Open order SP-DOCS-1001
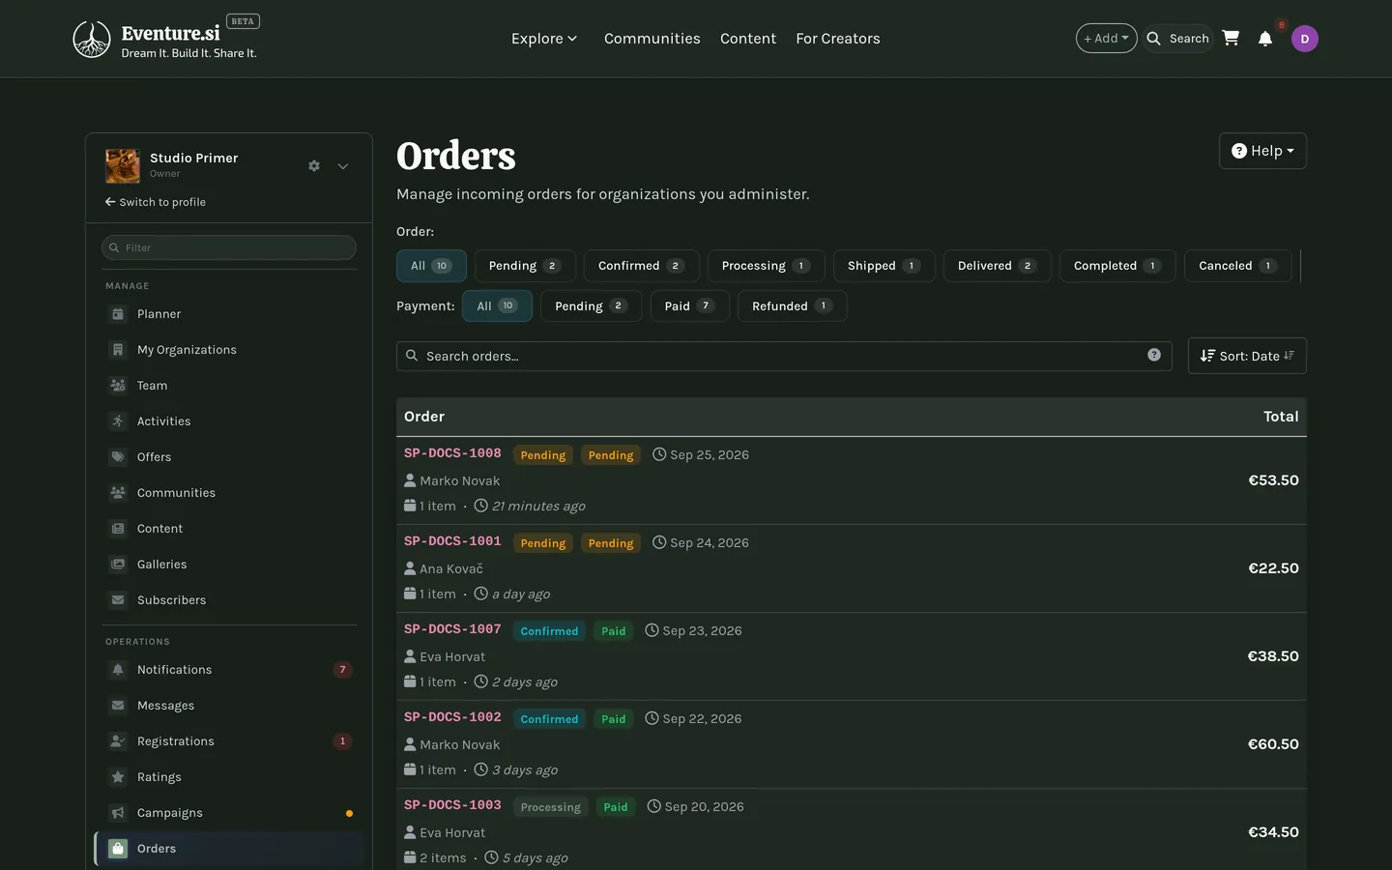1392x870 pixels. pos(452,541)
